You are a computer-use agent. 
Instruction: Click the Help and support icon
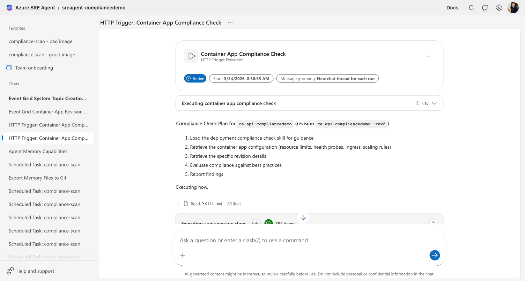pyautogui.click(x=10, y=271)
